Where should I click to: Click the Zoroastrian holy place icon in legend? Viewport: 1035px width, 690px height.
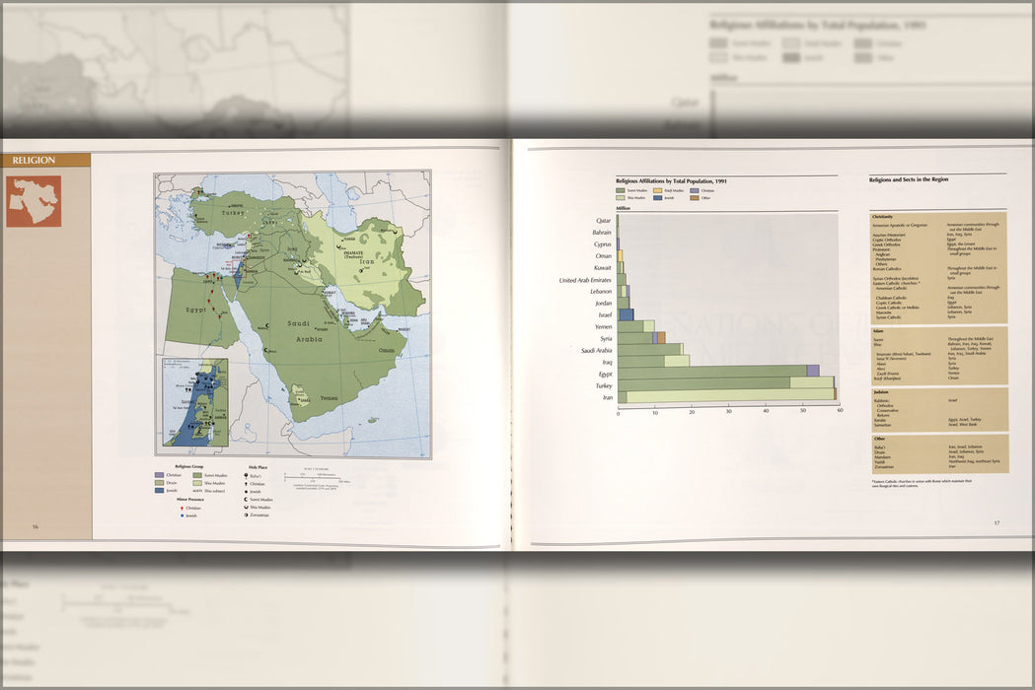point(245,515)
